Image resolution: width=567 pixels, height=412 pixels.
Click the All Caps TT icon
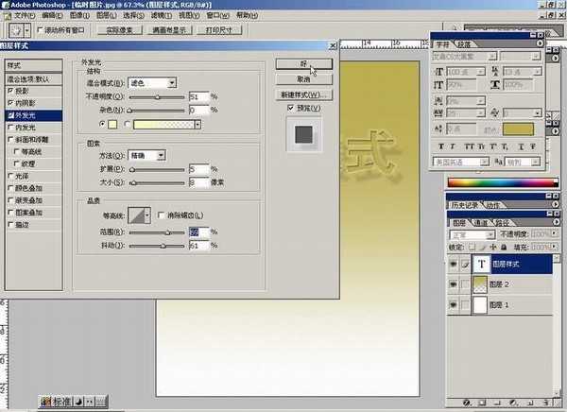(x=469, y=146)
